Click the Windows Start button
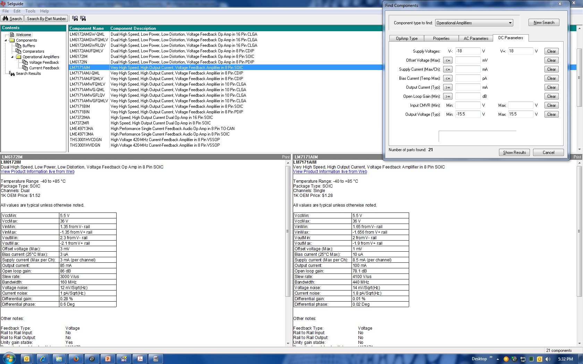The width and height of the screenshot is (583, 364). click(x=9, y=358)
